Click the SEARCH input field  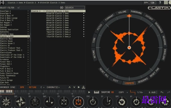75,8
